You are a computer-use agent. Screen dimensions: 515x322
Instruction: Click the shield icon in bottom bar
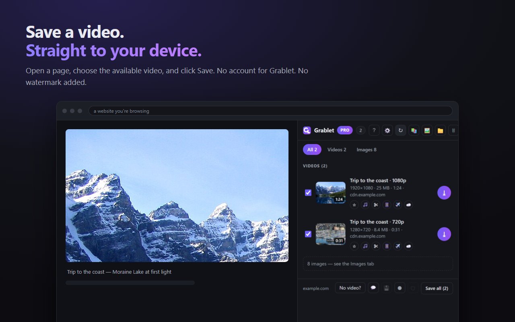(412, 288)
